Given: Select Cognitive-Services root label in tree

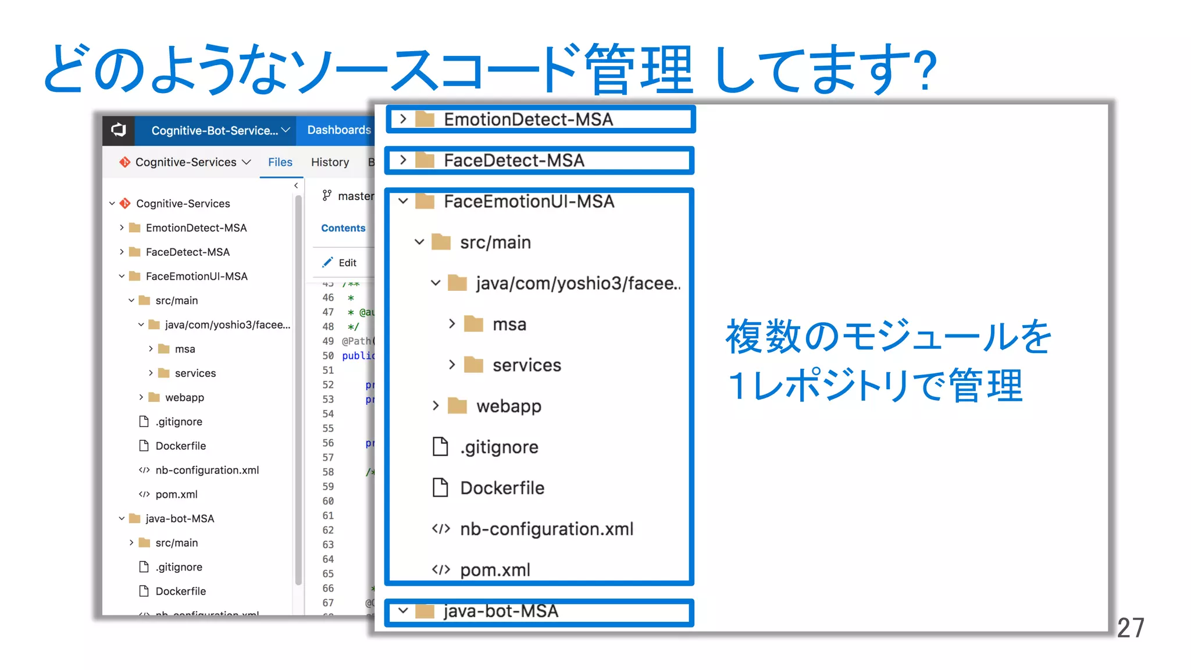Looking at the screenshot, I should [183, 204].
